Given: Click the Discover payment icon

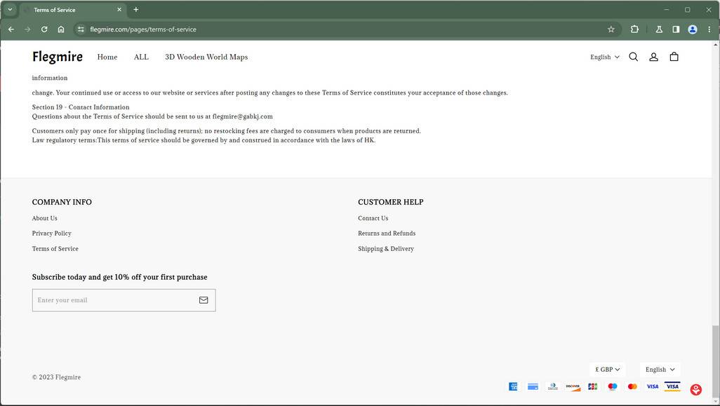Looking at the screenshot, I should [x=573, y=387].
